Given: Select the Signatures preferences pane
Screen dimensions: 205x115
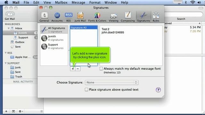Looking at the screenshot, I should coord(143,17).
